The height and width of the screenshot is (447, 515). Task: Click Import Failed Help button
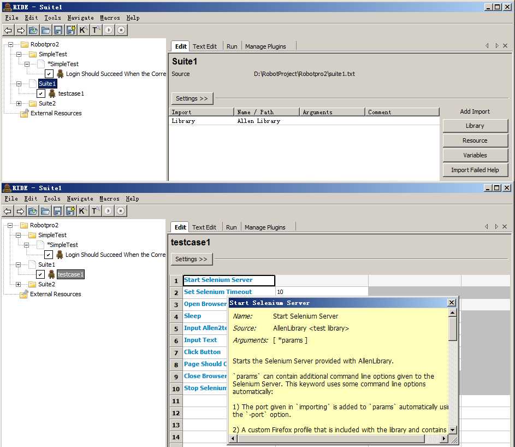(475, 170)
